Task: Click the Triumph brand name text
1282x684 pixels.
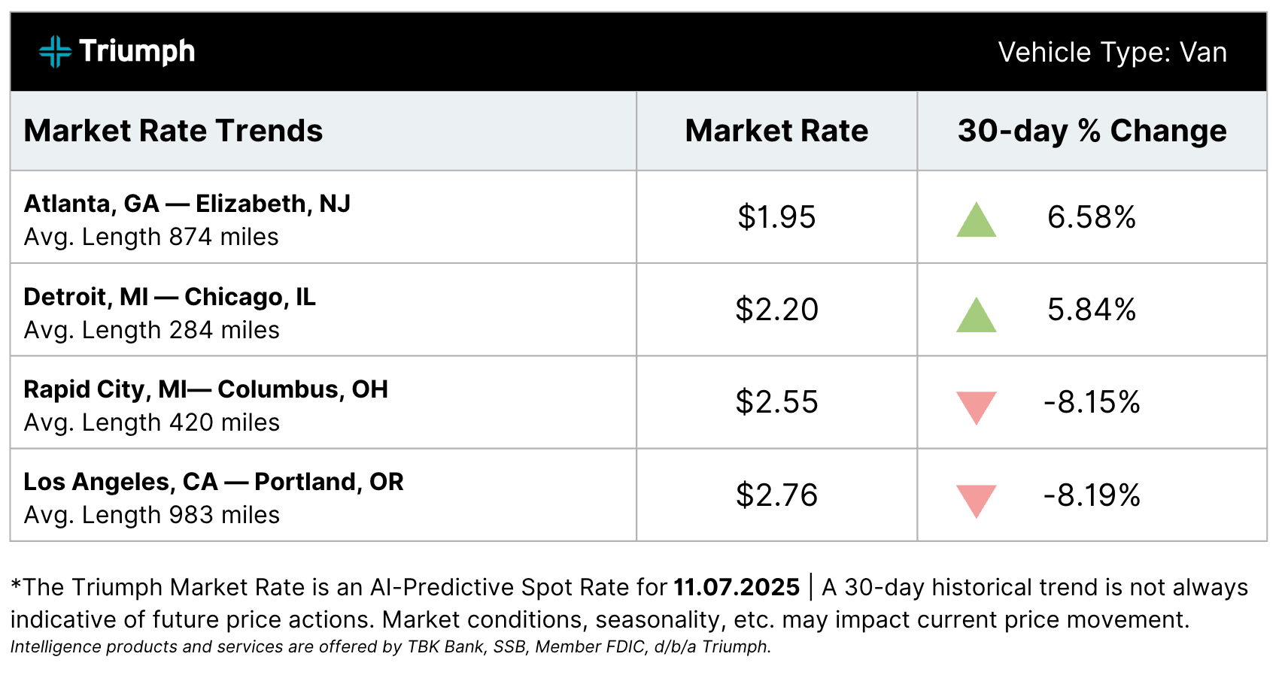Action: point(137,52)
